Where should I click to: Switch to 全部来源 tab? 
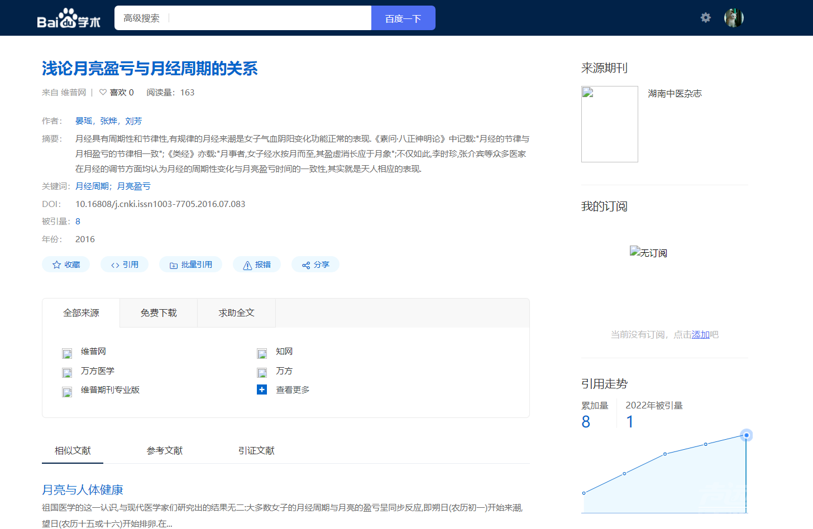[81, 313]
